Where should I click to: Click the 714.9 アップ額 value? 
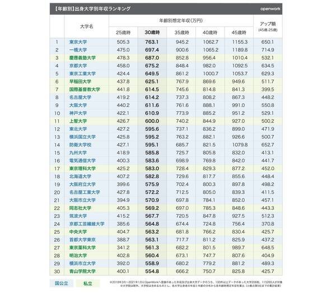(x=268, y=50)
